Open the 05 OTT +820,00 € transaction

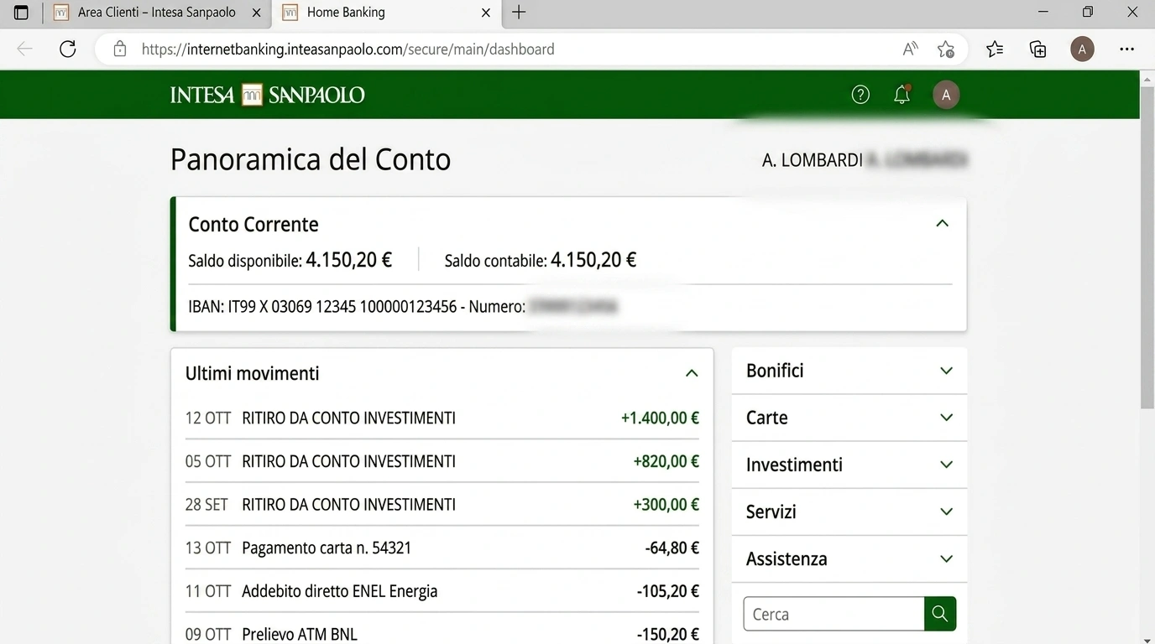tap(442, 461)
